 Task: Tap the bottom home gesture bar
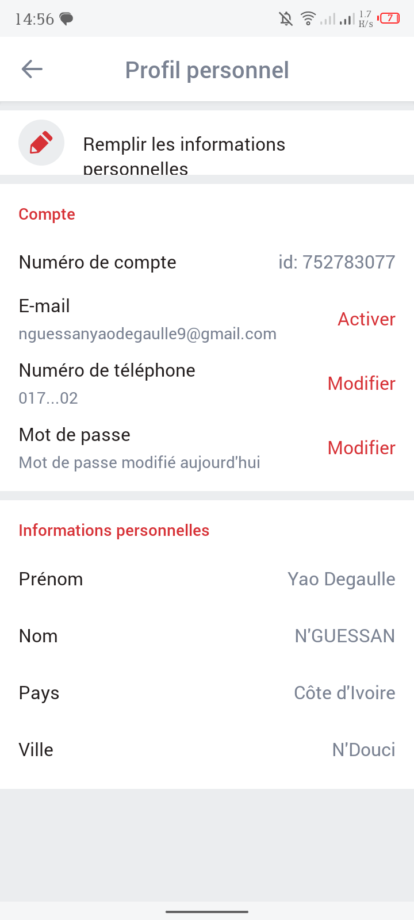207,911
